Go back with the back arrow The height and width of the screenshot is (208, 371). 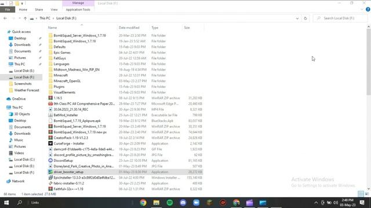5,18
